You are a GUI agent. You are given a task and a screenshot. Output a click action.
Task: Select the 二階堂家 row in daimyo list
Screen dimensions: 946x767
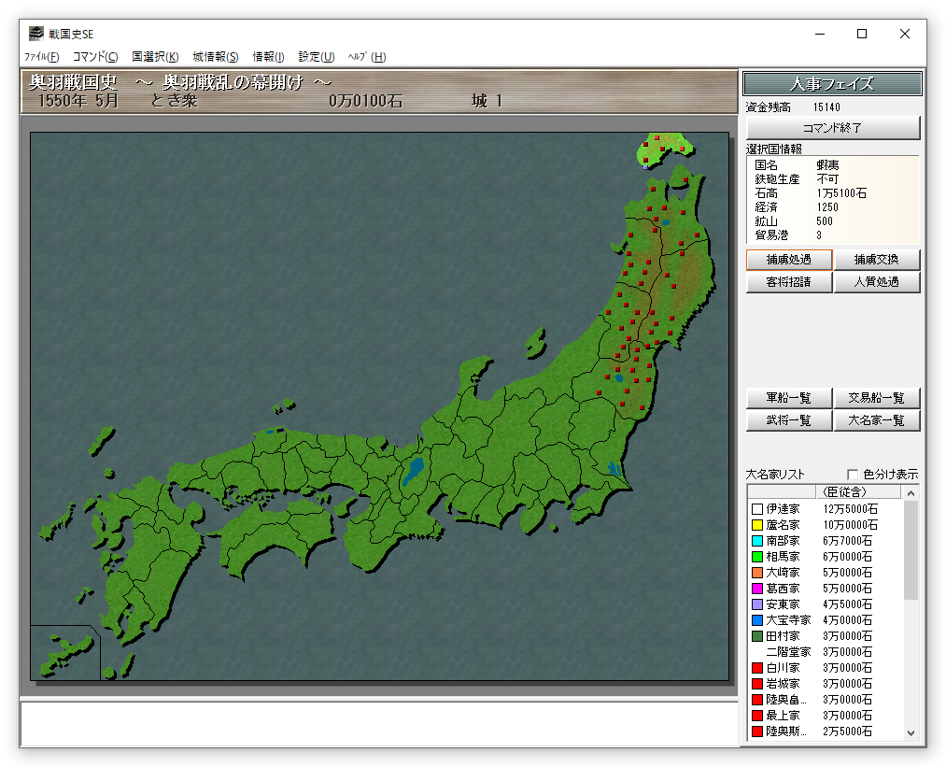[788, 652]
